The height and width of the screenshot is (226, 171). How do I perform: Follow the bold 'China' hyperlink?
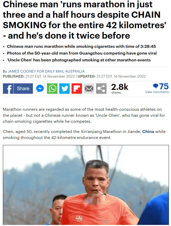pos(148,132)
